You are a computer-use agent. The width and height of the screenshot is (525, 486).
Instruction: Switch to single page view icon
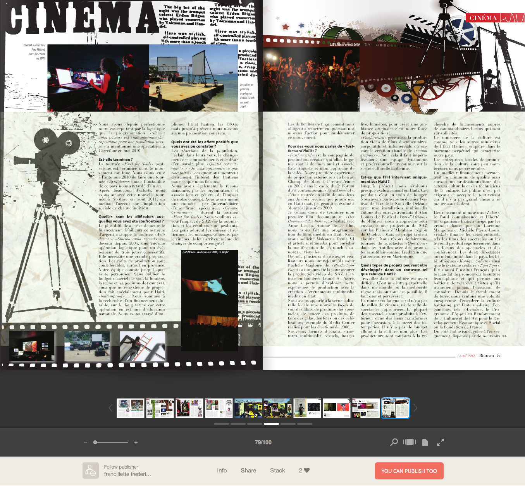pos(425,442)
